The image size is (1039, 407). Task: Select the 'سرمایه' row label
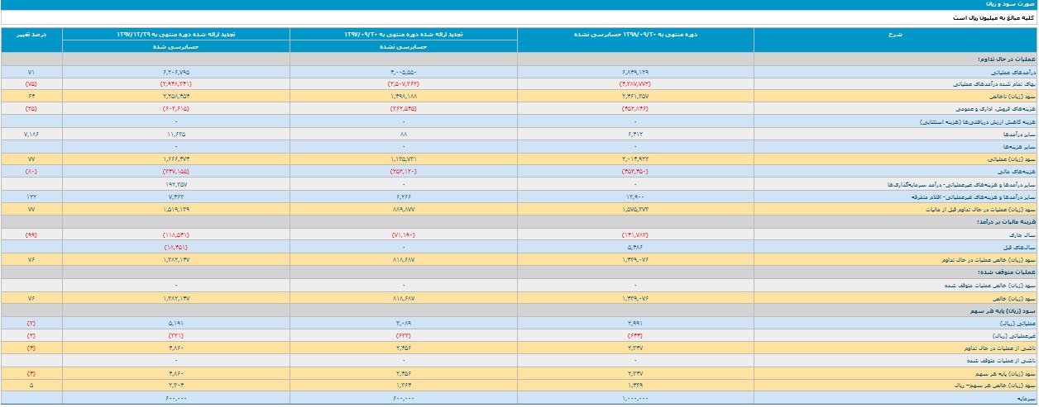click(1027, 399)
